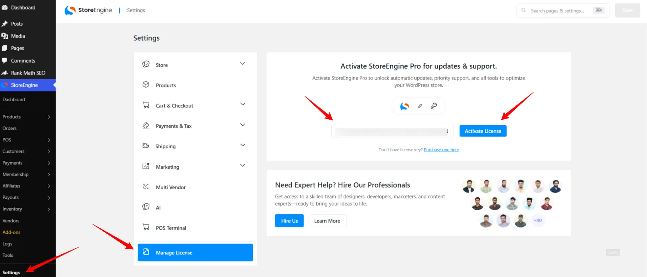Click the Hire Us button
The width and height of the screenshot is (647, 277).
[289, 221]
